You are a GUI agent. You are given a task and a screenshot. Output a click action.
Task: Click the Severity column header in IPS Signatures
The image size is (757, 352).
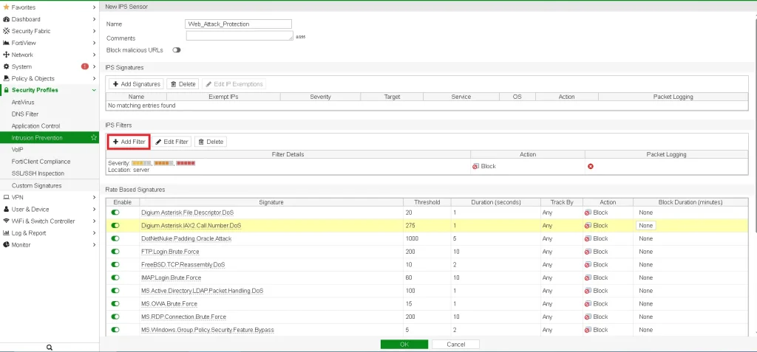click(321, 97)
